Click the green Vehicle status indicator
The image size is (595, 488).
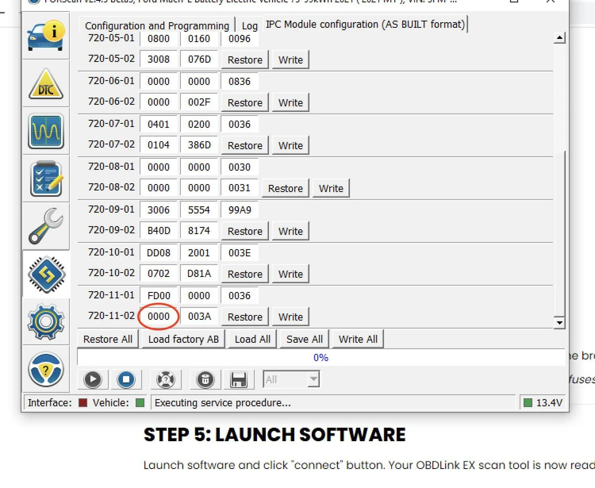[x=140, y=403]
